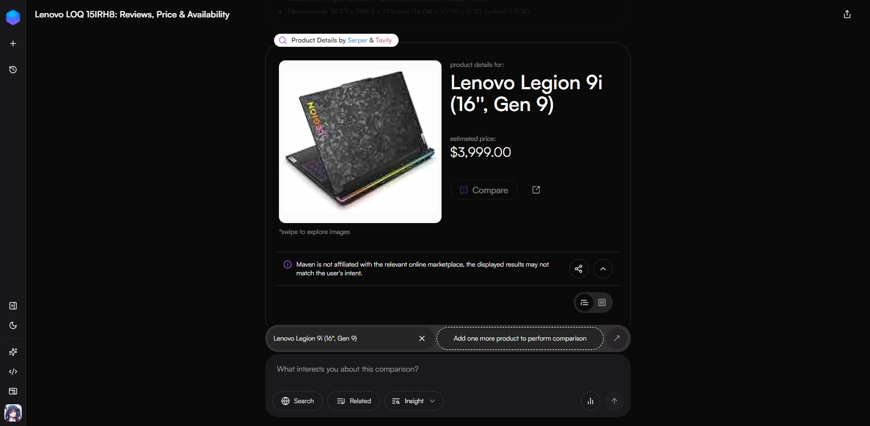Collapse the product details card

point(602,269)
